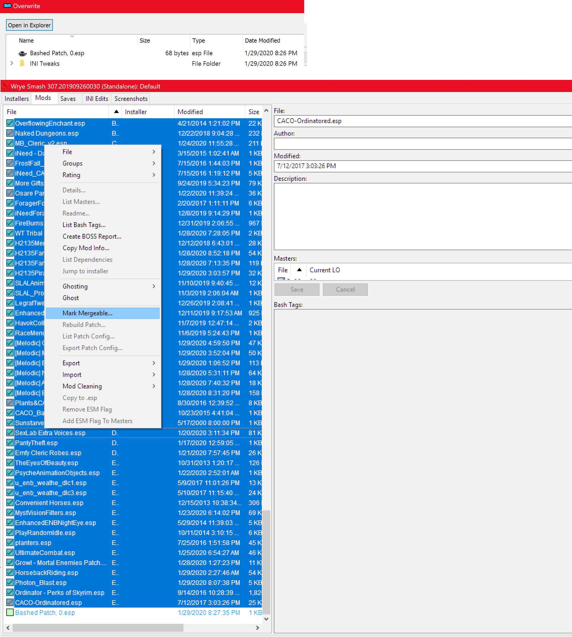This screenshot has width=572, height=637.
Task: Open the Screenshots tab
Action: click(x=131, y=99)
